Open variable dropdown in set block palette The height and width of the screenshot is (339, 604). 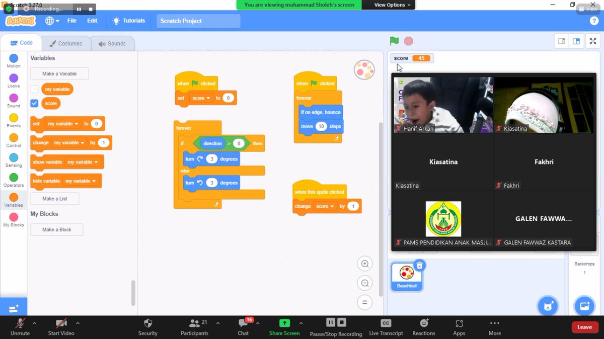tap(63, 124)
